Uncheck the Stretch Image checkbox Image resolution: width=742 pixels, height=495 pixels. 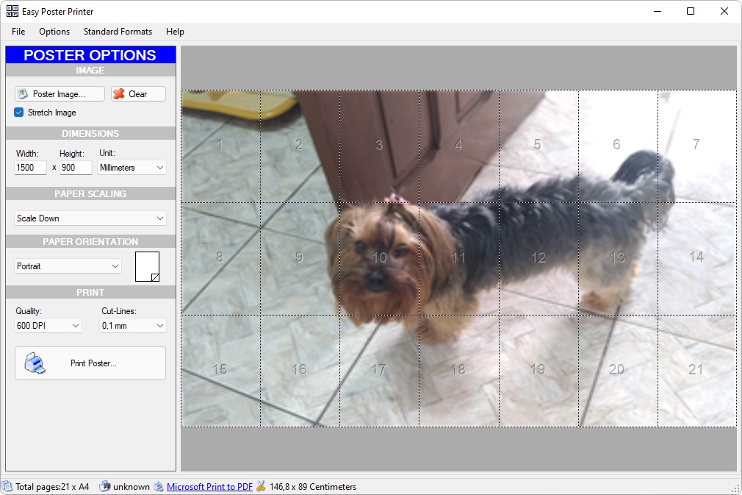19,113
